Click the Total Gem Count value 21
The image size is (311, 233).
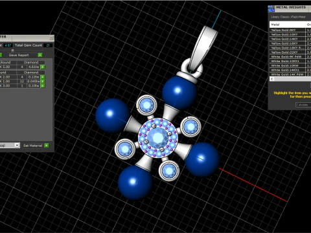[48, 45]
